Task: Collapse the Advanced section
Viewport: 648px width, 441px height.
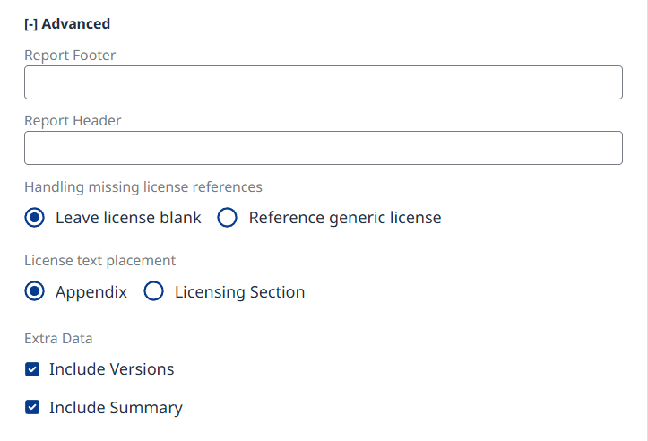Action: (x=67, y=24)
